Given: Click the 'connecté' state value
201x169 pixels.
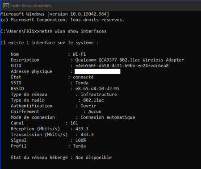Looking at the screenshot, I should pos(83,77).
